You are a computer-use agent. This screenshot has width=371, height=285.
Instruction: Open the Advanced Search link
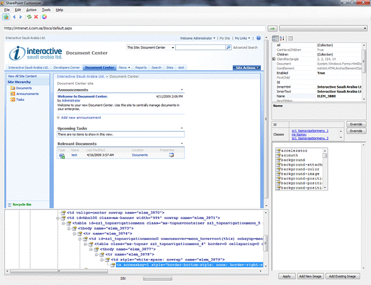pyautogui.click(x=246, y=47)
